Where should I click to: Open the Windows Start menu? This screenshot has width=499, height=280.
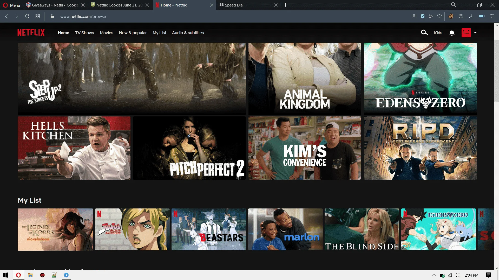[6, 275]
